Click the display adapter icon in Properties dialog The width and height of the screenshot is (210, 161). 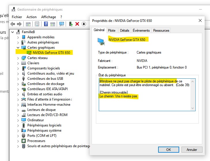pyautogui.click(x=101, y=42)
